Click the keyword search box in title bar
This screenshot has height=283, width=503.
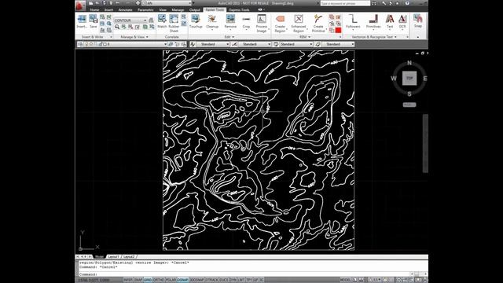pos(345,3)
